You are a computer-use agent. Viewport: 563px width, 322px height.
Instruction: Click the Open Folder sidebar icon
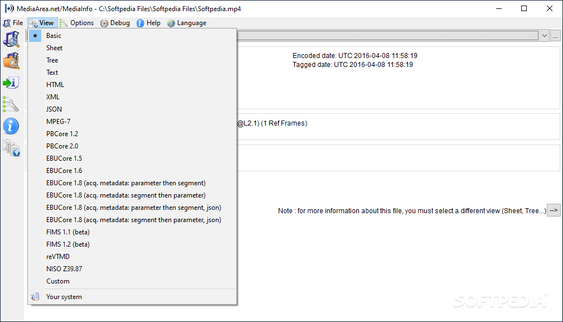[x=11, y=61]
